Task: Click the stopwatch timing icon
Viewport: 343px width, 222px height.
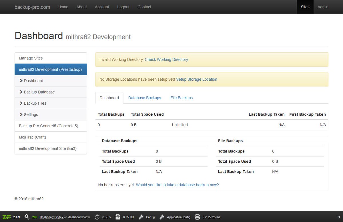Action: coord(97,217)
